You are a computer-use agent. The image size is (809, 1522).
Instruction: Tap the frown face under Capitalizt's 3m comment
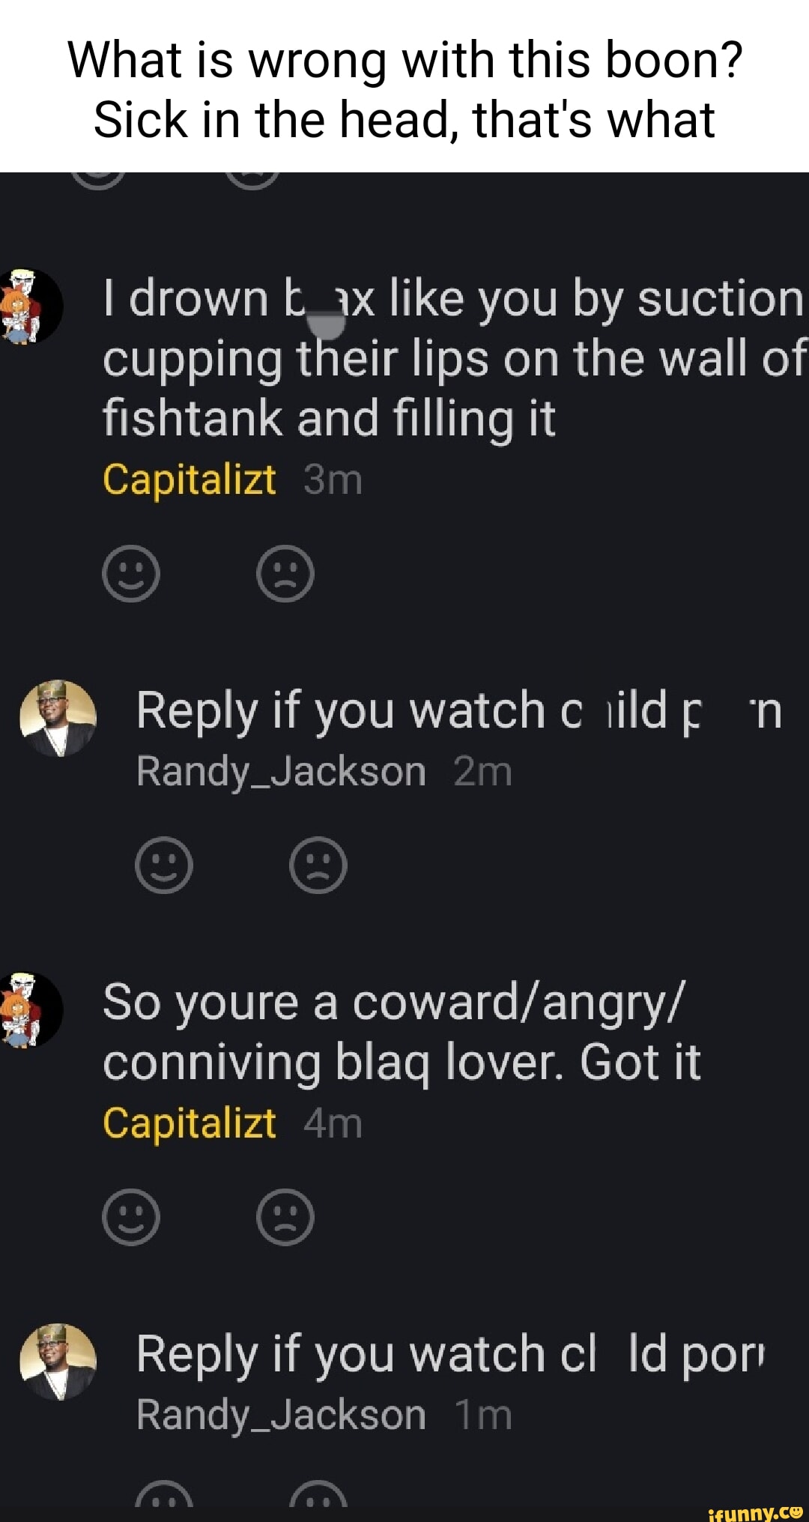click(285, 573)
